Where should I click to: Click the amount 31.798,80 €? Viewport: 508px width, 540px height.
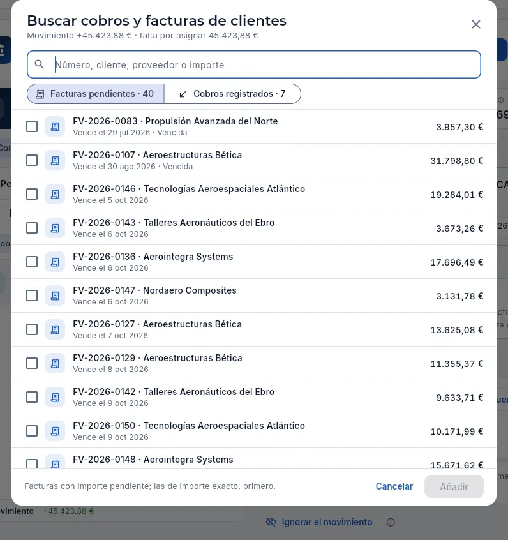(457, 161)
